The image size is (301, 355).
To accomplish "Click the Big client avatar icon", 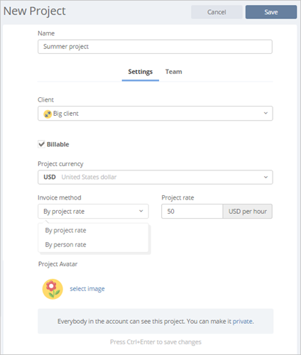I will point(48,114).
